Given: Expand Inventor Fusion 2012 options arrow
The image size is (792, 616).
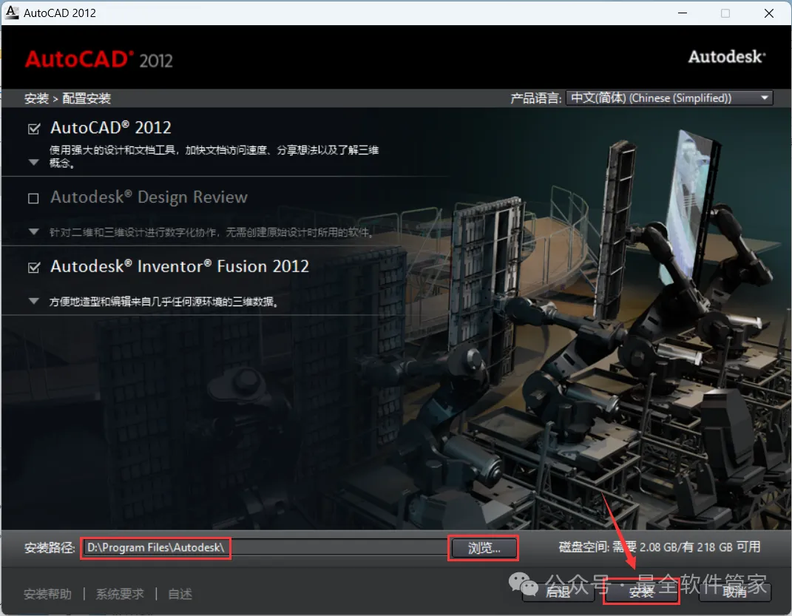Looking at the screenshot, I should pos(34,301).
